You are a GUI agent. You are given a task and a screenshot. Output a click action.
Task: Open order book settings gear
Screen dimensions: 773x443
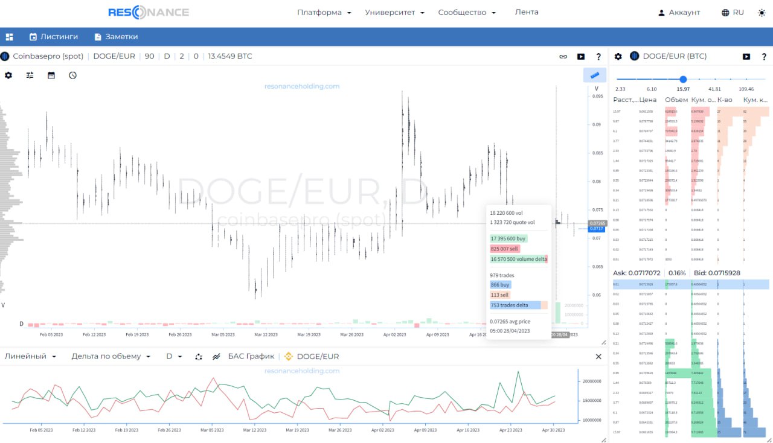(x=618, y=56)
